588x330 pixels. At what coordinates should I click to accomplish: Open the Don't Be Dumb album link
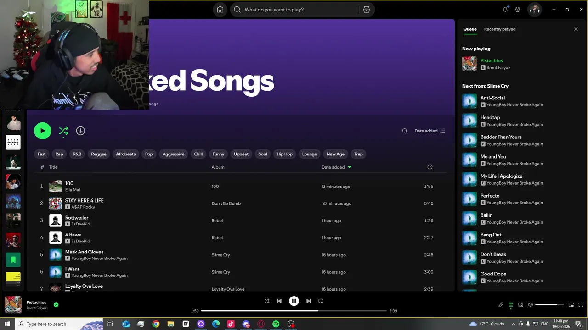point(226,203)
